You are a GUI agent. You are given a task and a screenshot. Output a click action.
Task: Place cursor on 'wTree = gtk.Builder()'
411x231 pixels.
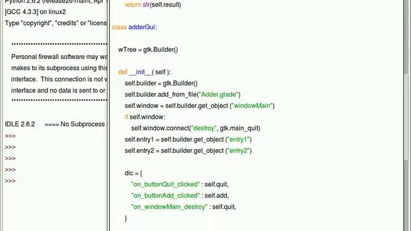[x=148, y=49]
